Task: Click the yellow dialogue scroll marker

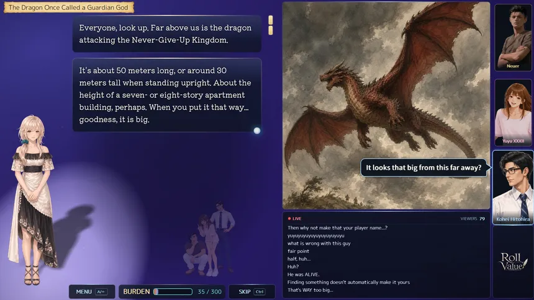Action: [x=270, y=25]
